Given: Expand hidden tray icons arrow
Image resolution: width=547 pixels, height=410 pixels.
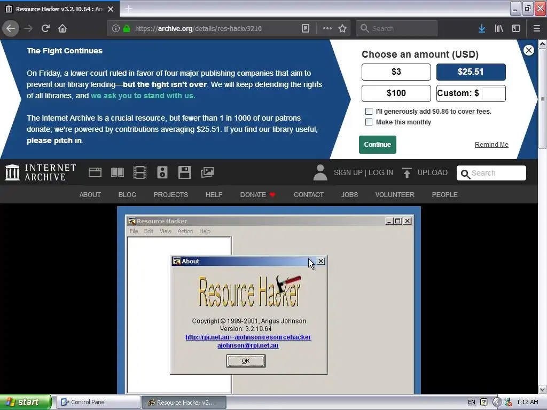Looking at the screenshot, I should [x=497, y=402].
